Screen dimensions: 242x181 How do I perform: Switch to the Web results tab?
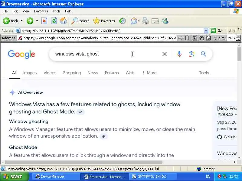[x=130, y=73]
